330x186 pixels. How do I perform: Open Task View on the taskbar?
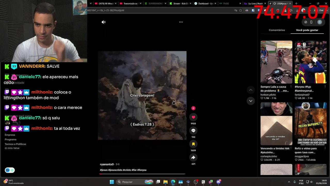coord(158,182)
